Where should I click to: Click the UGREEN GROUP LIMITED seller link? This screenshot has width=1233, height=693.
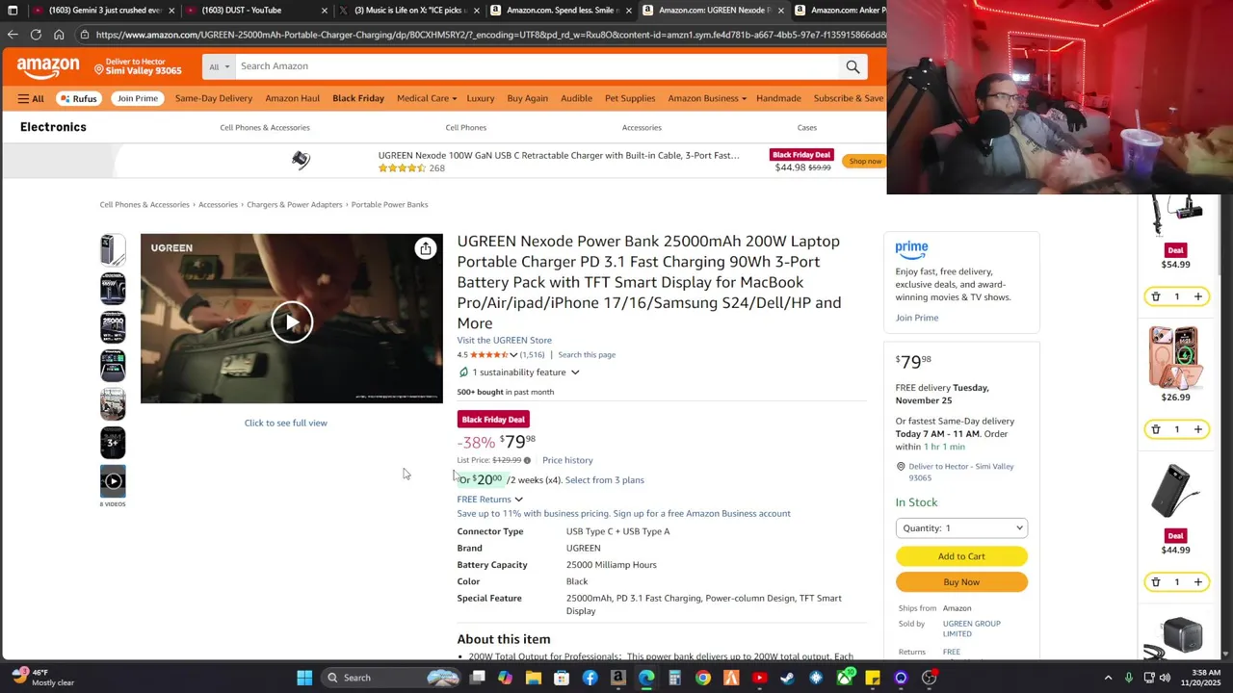[971, 629]
